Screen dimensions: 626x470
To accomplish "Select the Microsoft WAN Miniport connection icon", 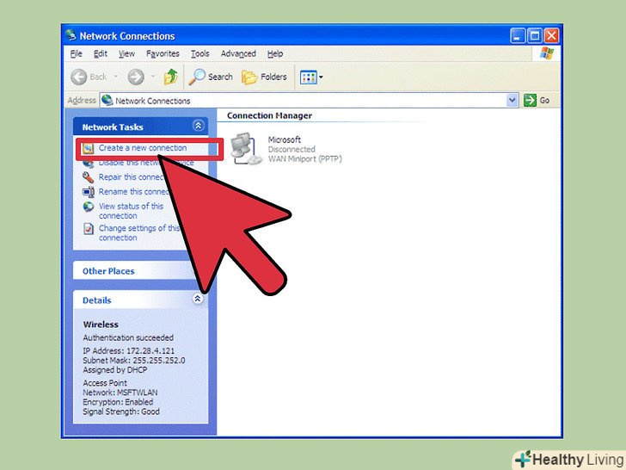I will (x=246, y=149).
